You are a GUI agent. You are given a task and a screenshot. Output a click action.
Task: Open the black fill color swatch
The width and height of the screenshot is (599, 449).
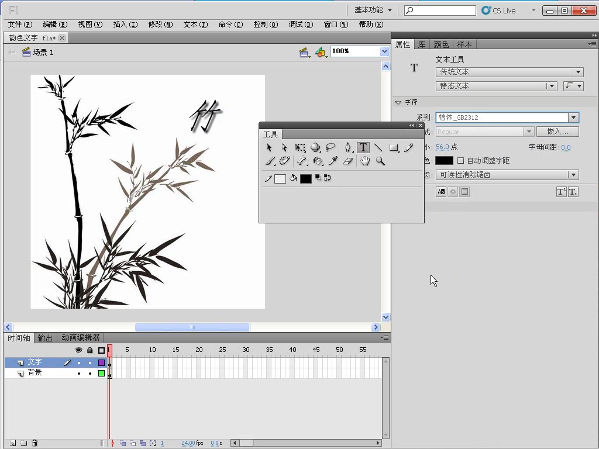[305, 178]
